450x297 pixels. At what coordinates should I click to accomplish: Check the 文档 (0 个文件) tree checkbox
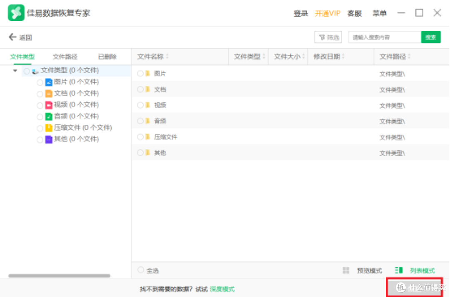click(x=40, y=94)
